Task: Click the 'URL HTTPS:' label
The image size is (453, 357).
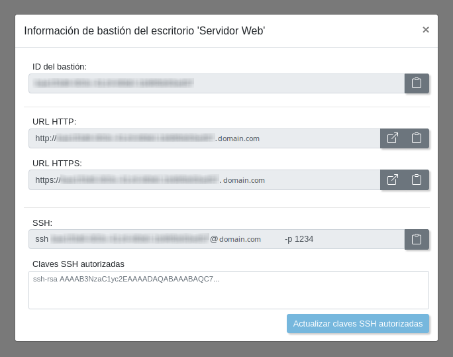Action: pyautogui.click(x=57, y=163)
